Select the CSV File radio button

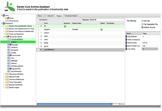(x=142, y=21)
